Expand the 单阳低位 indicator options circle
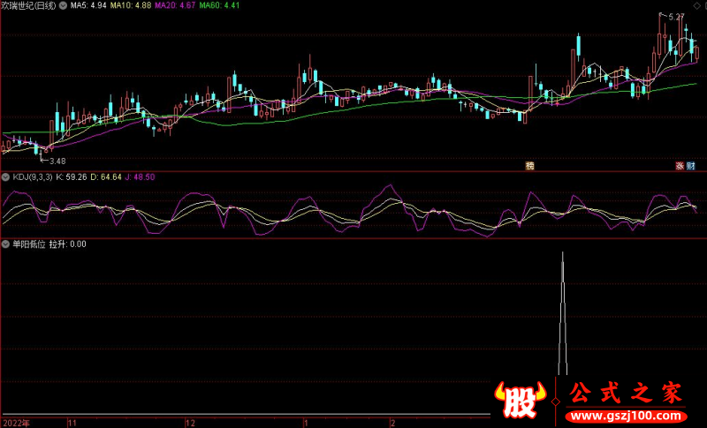 (x=6, y=244)
